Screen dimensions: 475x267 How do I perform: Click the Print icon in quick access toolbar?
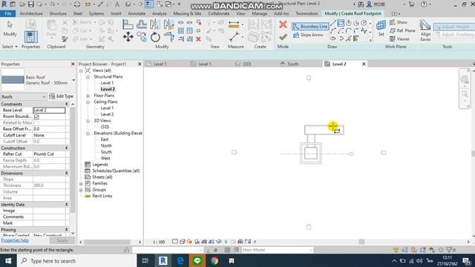pyautogui.click(x=77, y=4)
